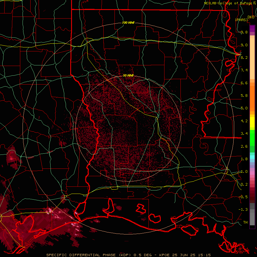Click the "100 NMI" range ring label
The width and height of the screenshot is (257, 257).
point(128,23)
